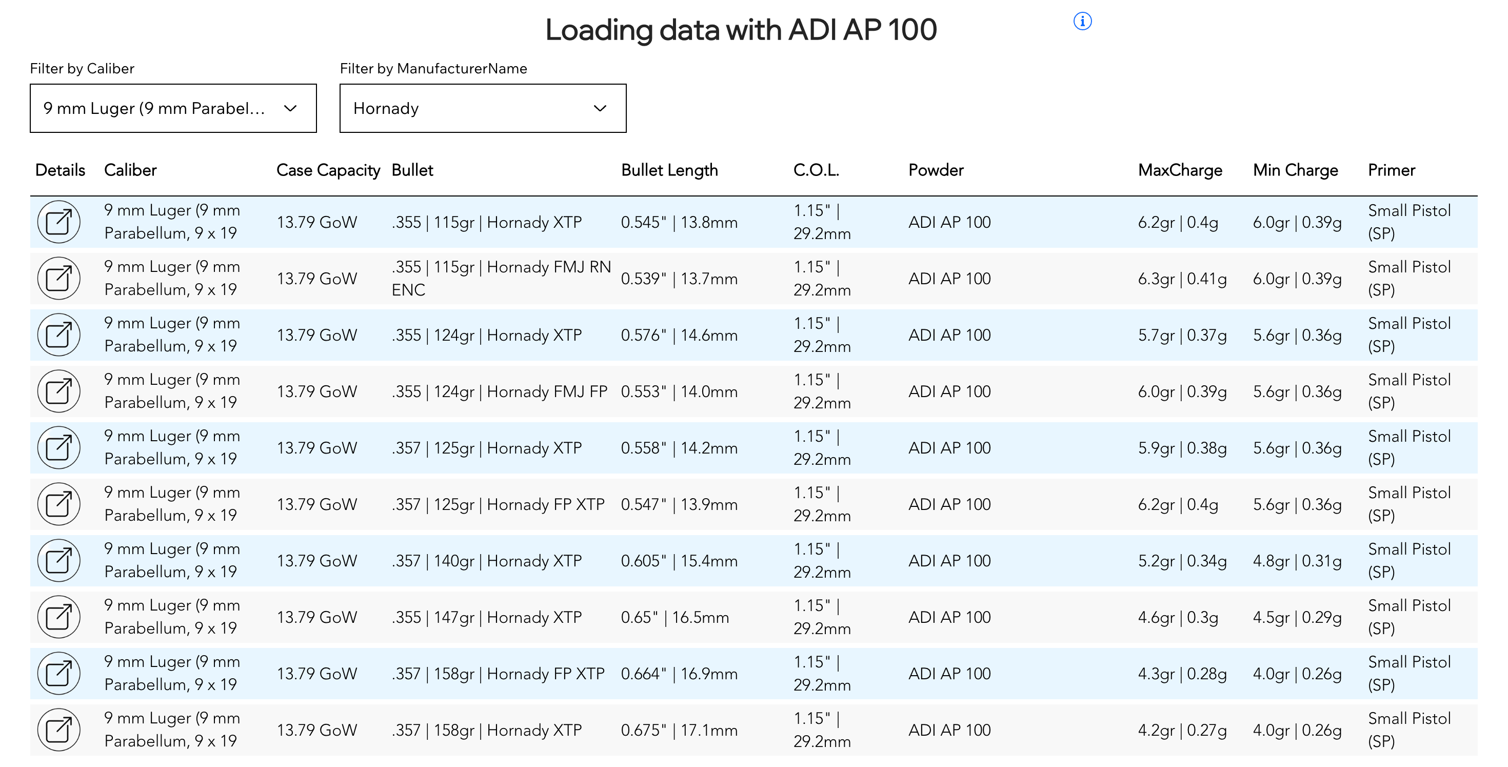The image size is (1508, 767).
Task: Click bullet length '0.664" | 16.9mm'
Action: pos(679,674)
